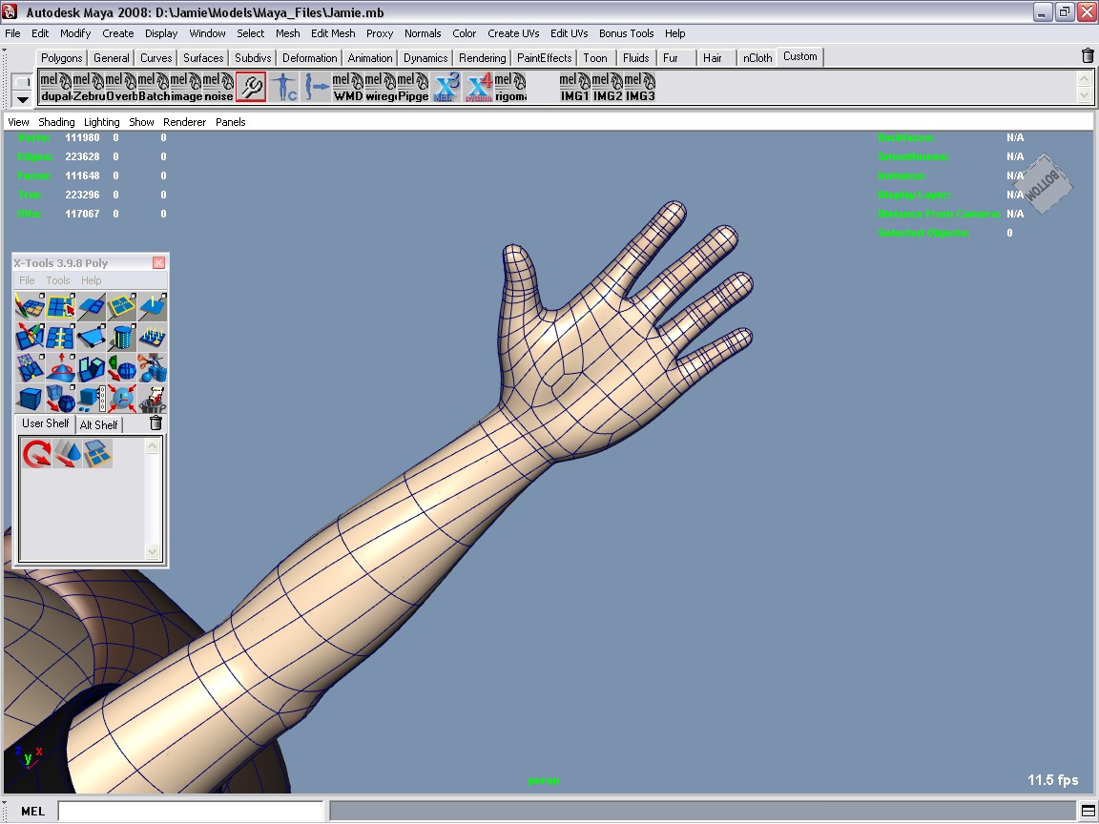Run the rigoma MEL shelf script
1099x824 pixels.
[510, 87]
